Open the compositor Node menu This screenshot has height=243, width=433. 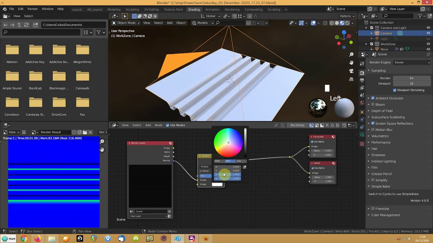(158, 125)
